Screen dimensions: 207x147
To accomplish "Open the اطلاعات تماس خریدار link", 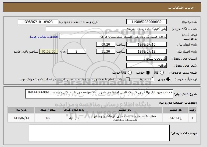I will tap(44, 37).
